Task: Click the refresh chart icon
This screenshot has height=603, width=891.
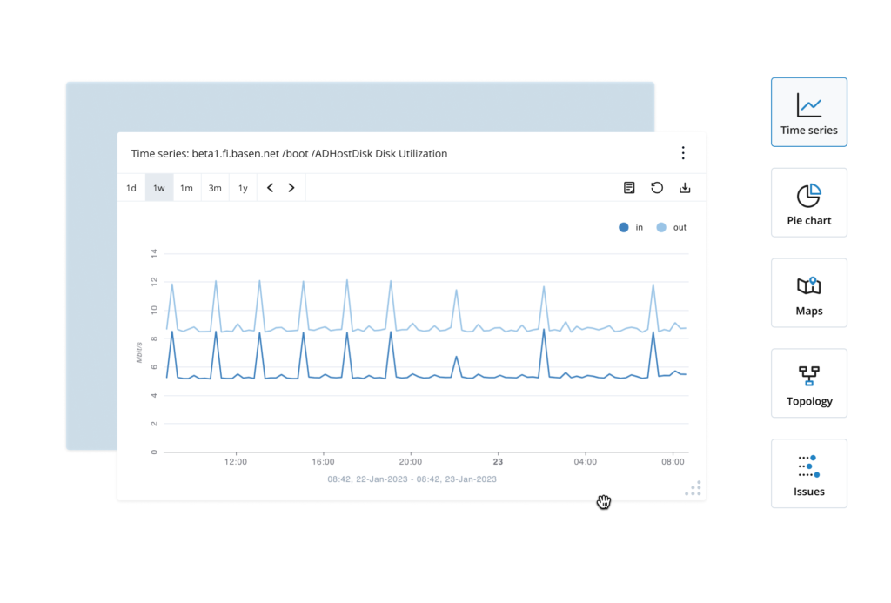Action: pos(657,188)
